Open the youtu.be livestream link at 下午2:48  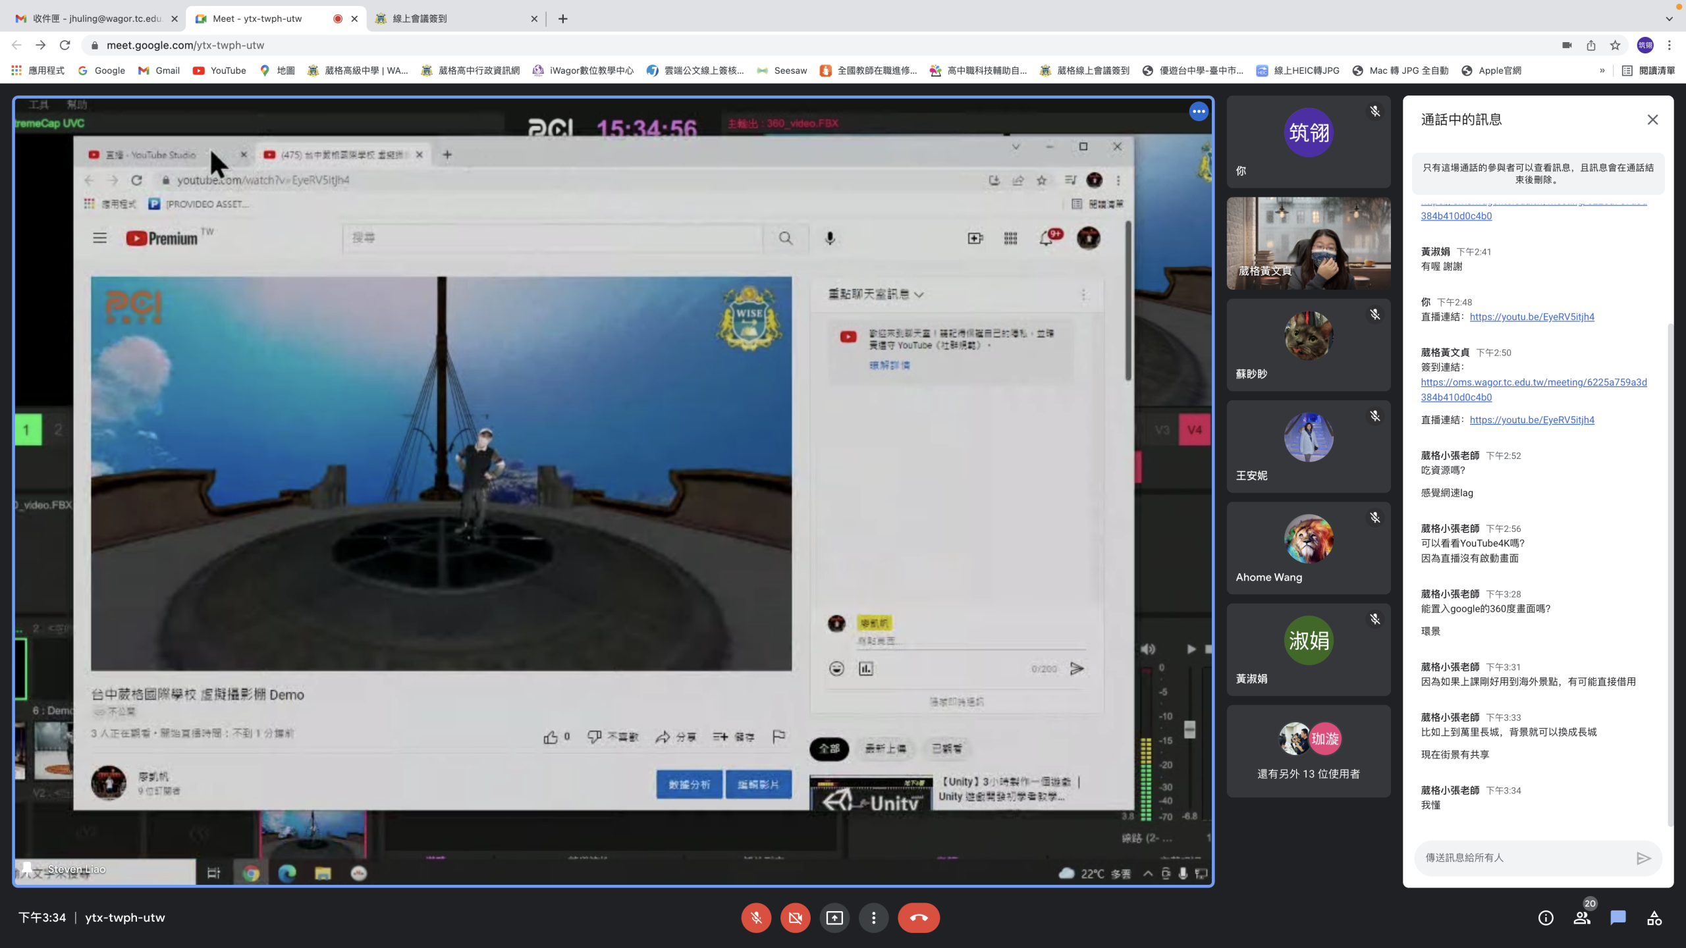coord(1531,317)
